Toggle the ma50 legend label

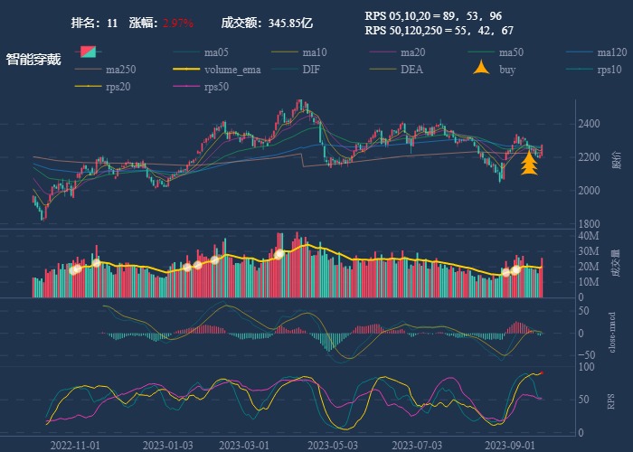(510, 52)
